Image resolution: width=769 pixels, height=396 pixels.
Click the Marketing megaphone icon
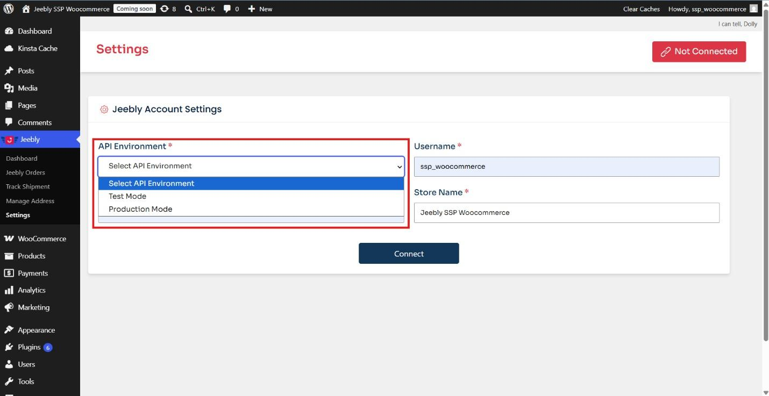tap(9, 307)
